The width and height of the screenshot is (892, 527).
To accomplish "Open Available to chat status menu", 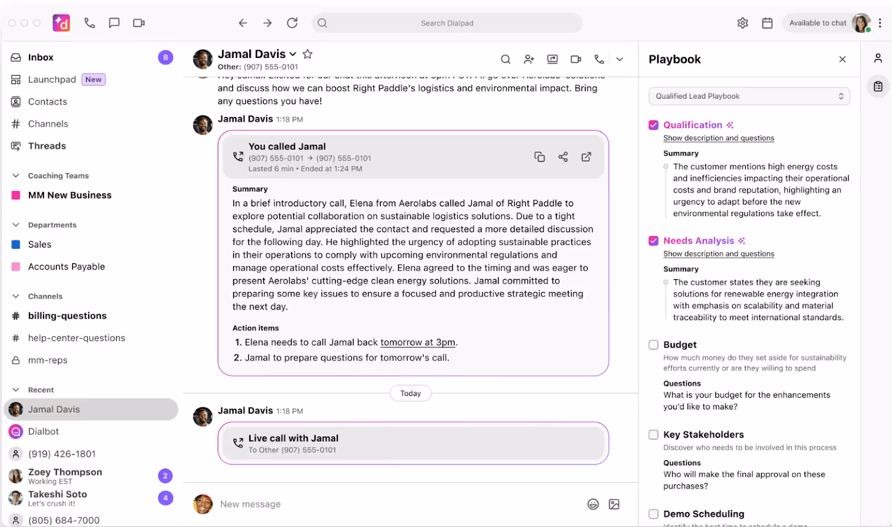I will pyautogui.click(x=817, y=23).
